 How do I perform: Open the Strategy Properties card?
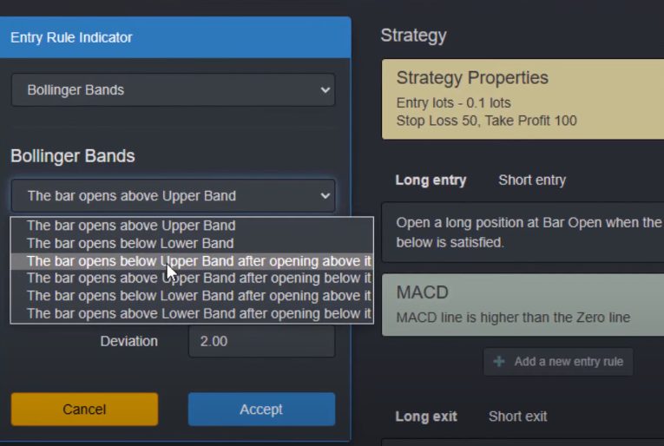[523, 99]
